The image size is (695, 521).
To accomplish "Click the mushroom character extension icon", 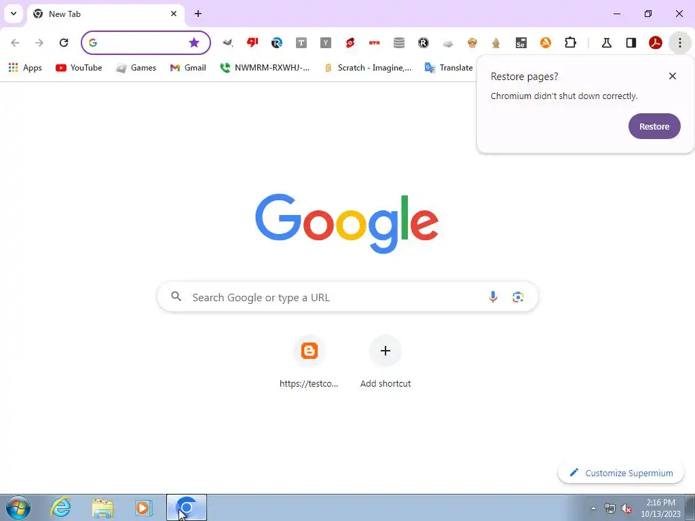I will tap(472, 43).
